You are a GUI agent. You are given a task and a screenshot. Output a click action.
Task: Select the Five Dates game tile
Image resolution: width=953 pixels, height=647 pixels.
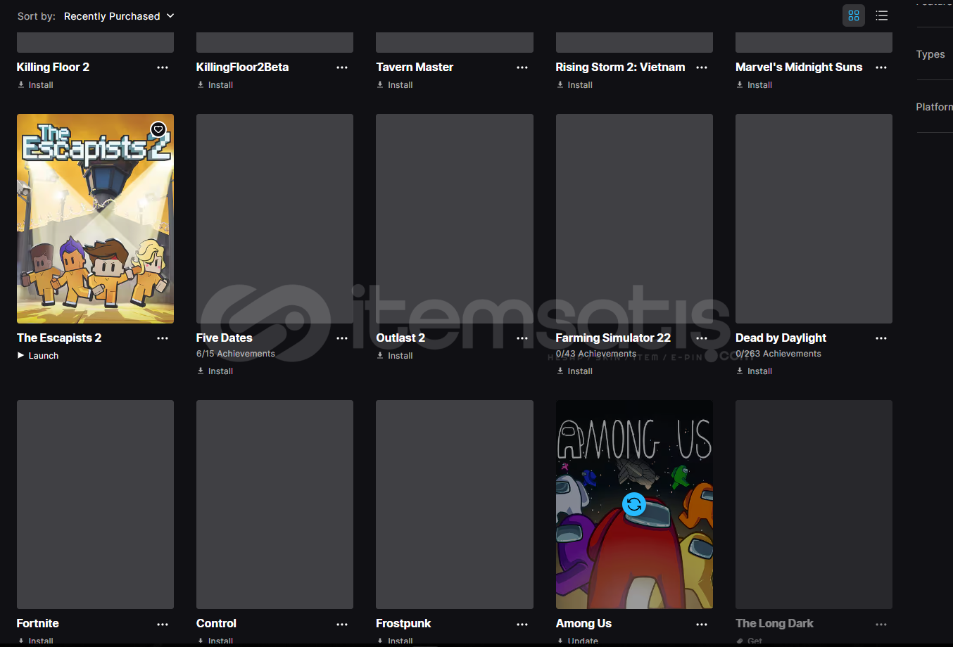click(x=274, y=219)
